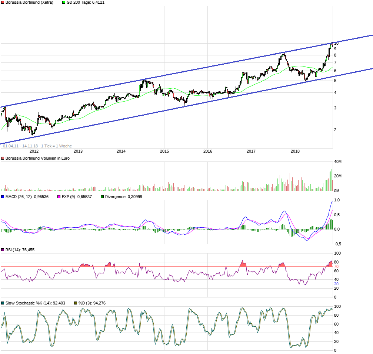Click the volume axis label 20M
This screenshot has width=373, height=354.
pos(338,176)
